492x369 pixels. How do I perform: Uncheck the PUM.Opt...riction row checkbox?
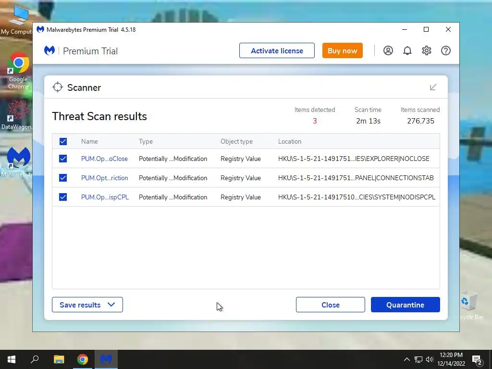pyautogui.click(x=63, y=178)
